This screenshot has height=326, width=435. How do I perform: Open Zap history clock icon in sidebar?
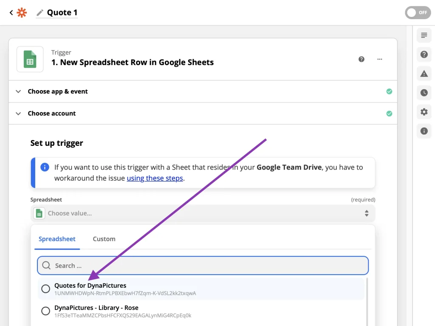pos(424,93)
